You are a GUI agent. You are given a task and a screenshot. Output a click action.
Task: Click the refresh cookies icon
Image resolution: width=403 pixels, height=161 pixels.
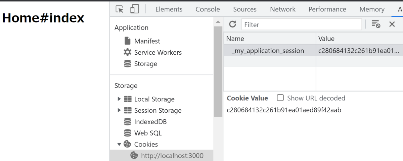coord(232,24)
